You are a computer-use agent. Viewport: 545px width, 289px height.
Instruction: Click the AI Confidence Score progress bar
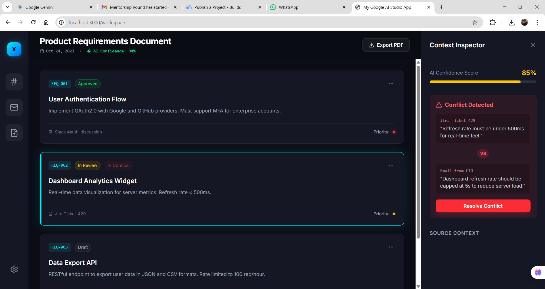pos(483,82)
